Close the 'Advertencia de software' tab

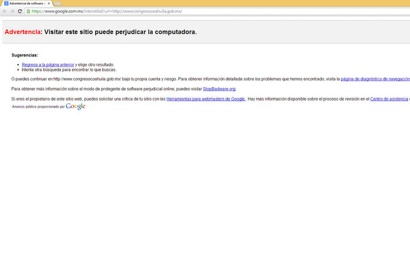(x=49, y=3)
